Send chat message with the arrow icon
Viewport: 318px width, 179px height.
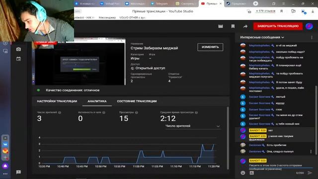pyautogui.click(x=310, y=173)
